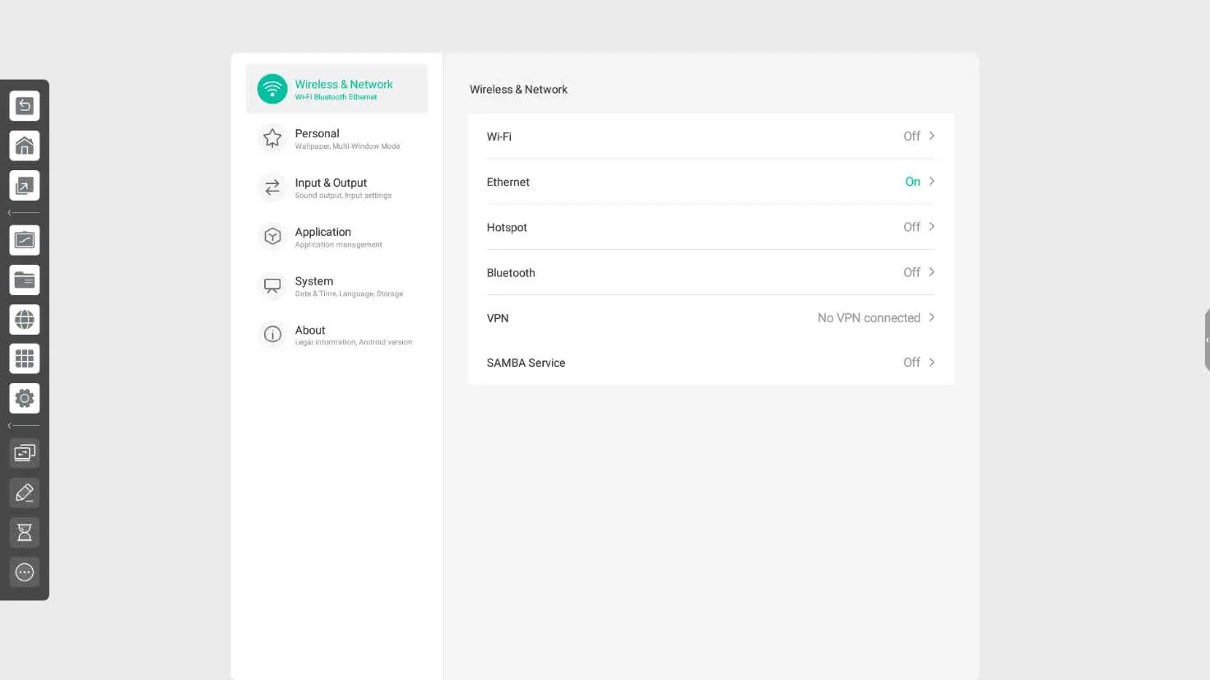The image size is (1210, 680).
Task: Open Wi-Fi settings showing Off status
Action: [x=710, y=136]
